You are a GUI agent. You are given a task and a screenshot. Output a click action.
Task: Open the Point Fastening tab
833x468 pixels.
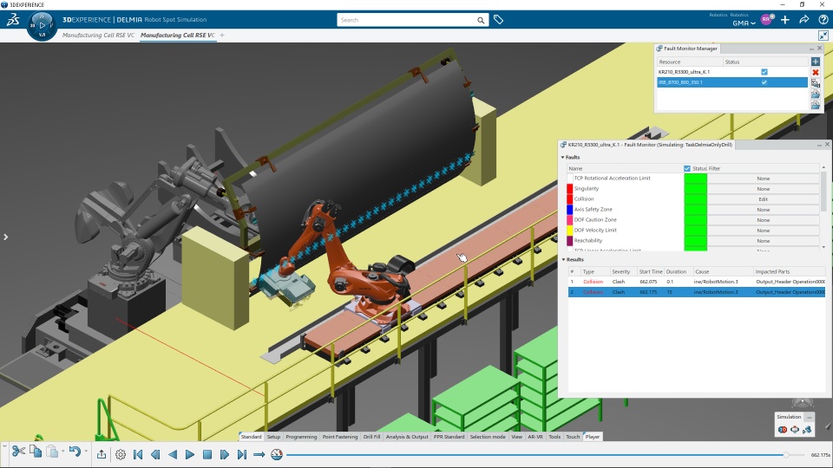(x=340, y=437)
